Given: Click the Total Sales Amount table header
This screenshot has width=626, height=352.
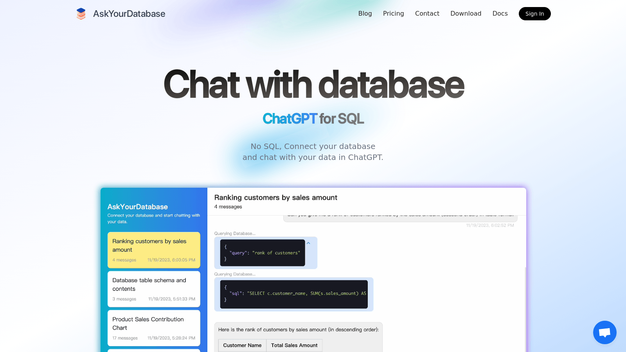Looking at the screenshot, I should point(294,345).
